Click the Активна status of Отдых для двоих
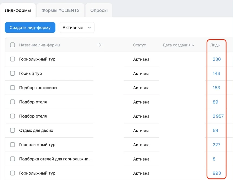 pyautogui.click(x=141, y=131)
